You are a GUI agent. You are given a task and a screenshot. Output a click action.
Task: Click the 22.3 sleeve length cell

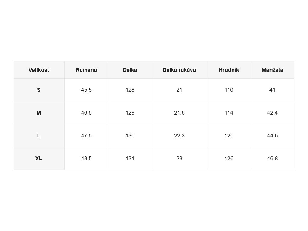tap(179, 136)
